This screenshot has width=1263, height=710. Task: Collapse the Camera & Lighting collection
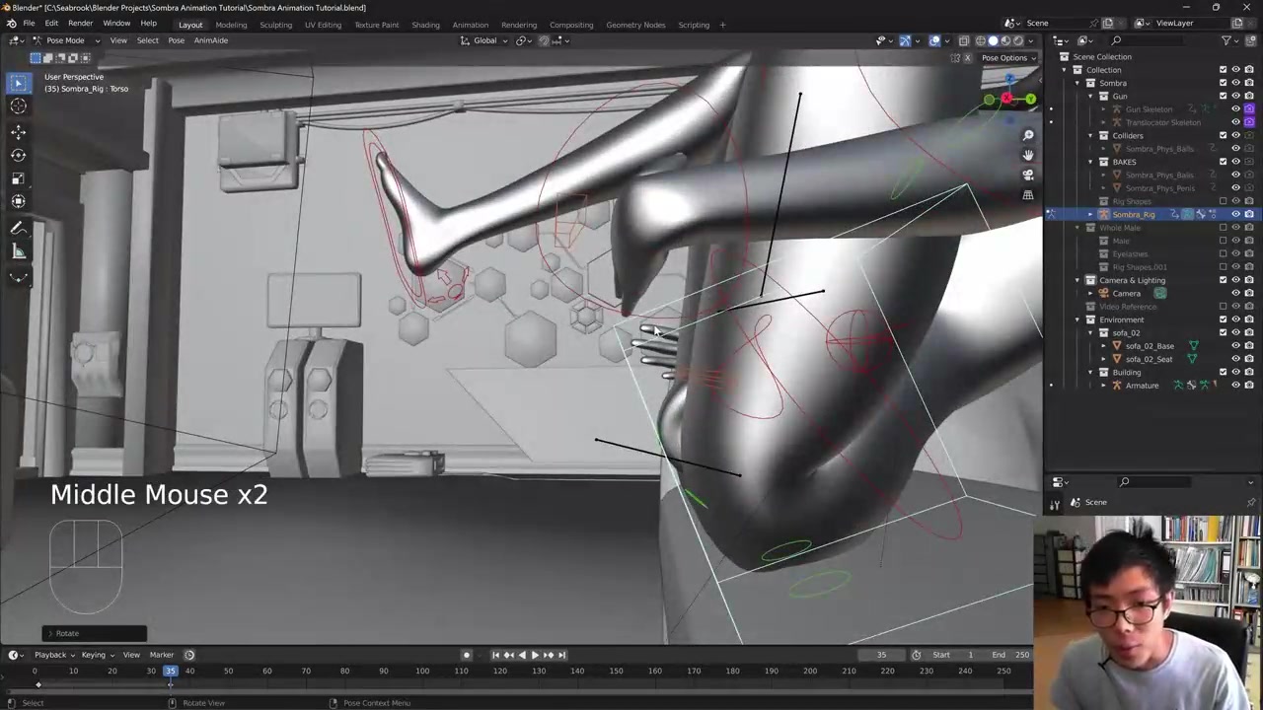click(1077, 280)
